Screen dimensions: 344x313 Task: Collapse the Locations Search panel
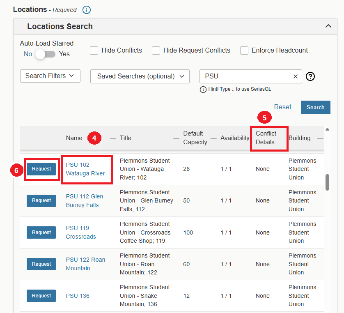pos(328,26)
